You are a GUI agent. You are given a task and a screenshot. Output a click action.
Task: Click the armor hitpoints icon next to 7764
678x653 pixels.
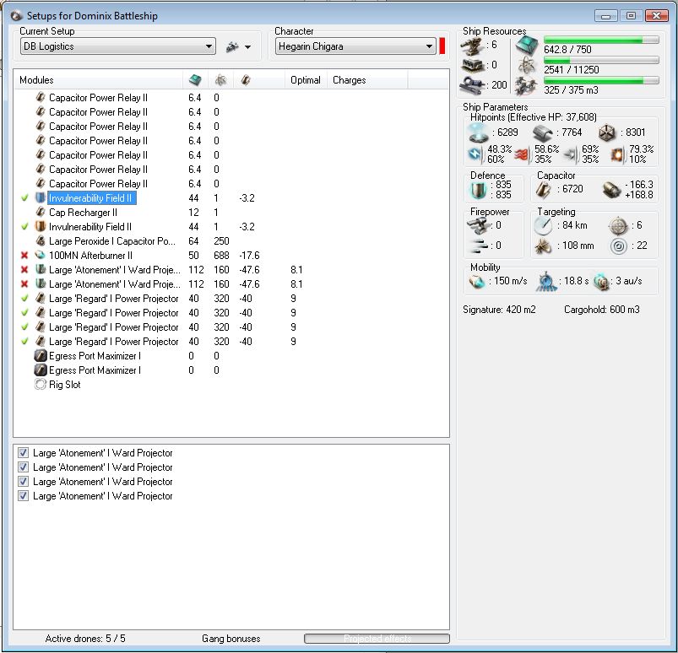point(543,133)
